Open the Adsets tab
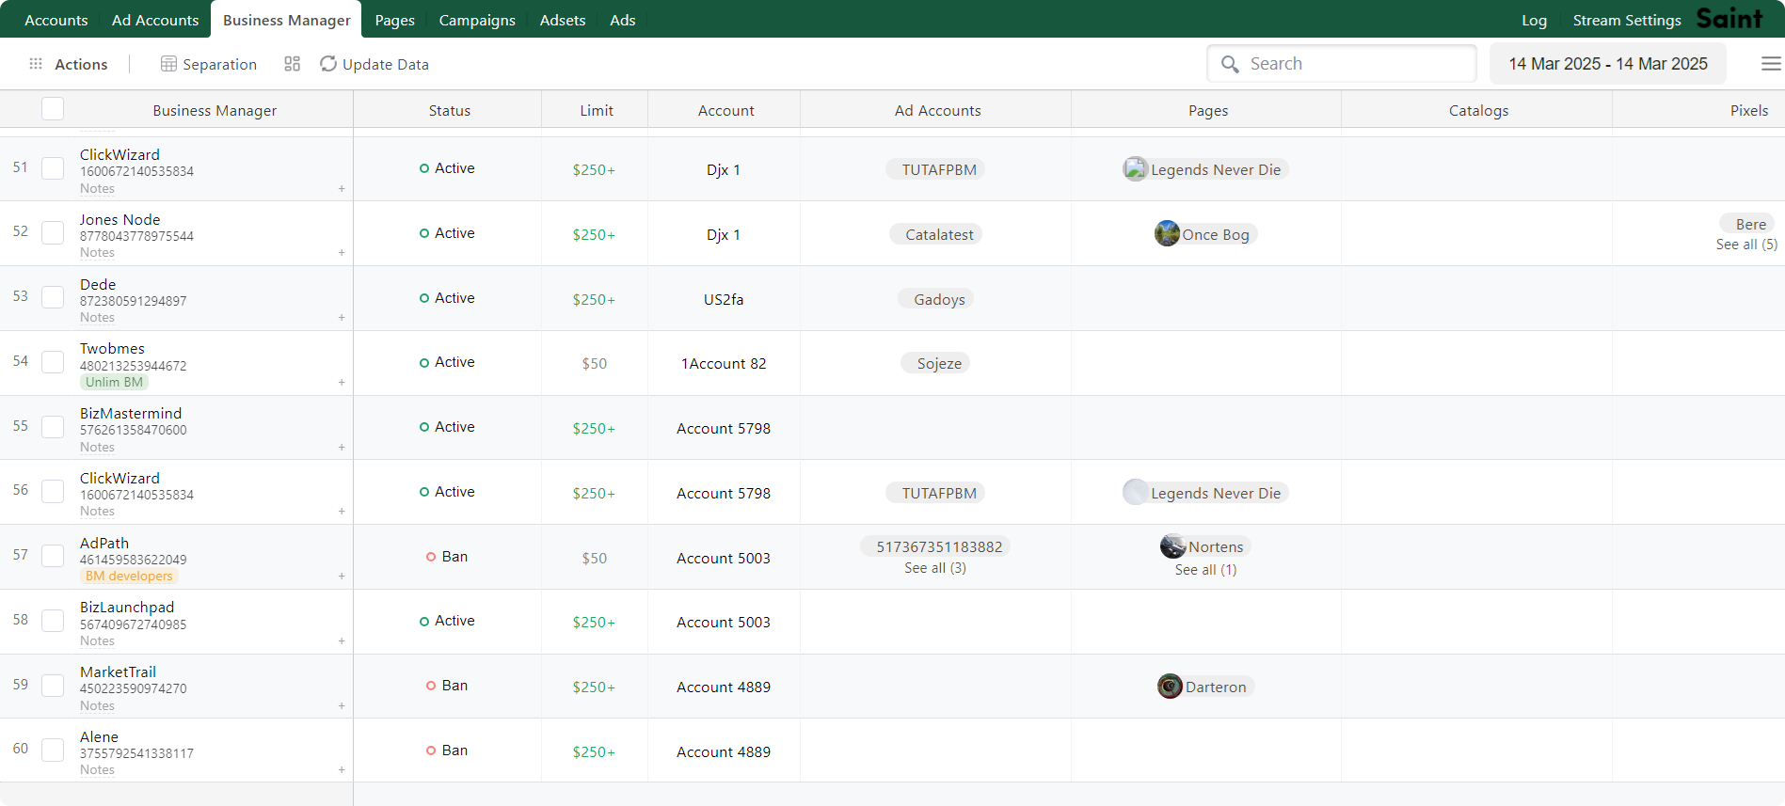 pyautogui.click(x=563, y=20)
